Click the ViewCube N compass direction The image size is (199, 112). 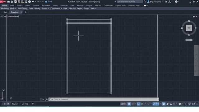pyautogui.click(x=189, y=21)
